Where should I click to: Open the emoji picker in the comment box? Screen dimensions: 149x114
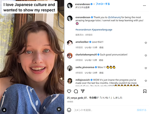(x=69, y=110)
